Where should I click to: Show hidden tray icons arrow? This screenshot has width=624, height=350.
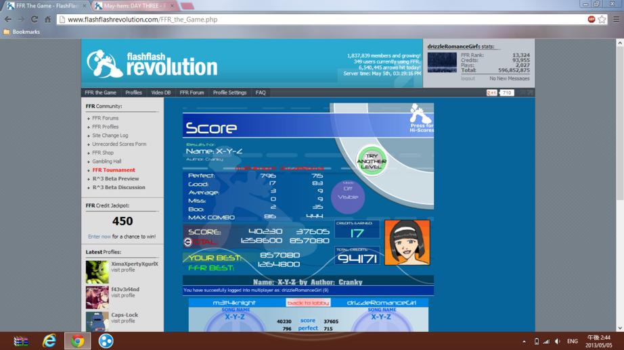(524, 341)
